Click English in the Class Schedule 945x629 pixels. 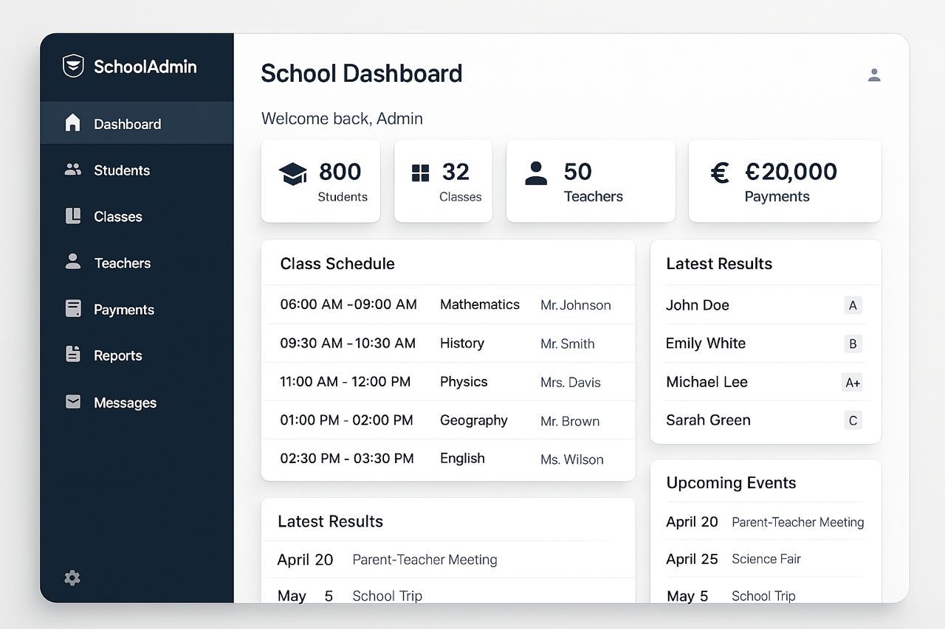point(462,459)
